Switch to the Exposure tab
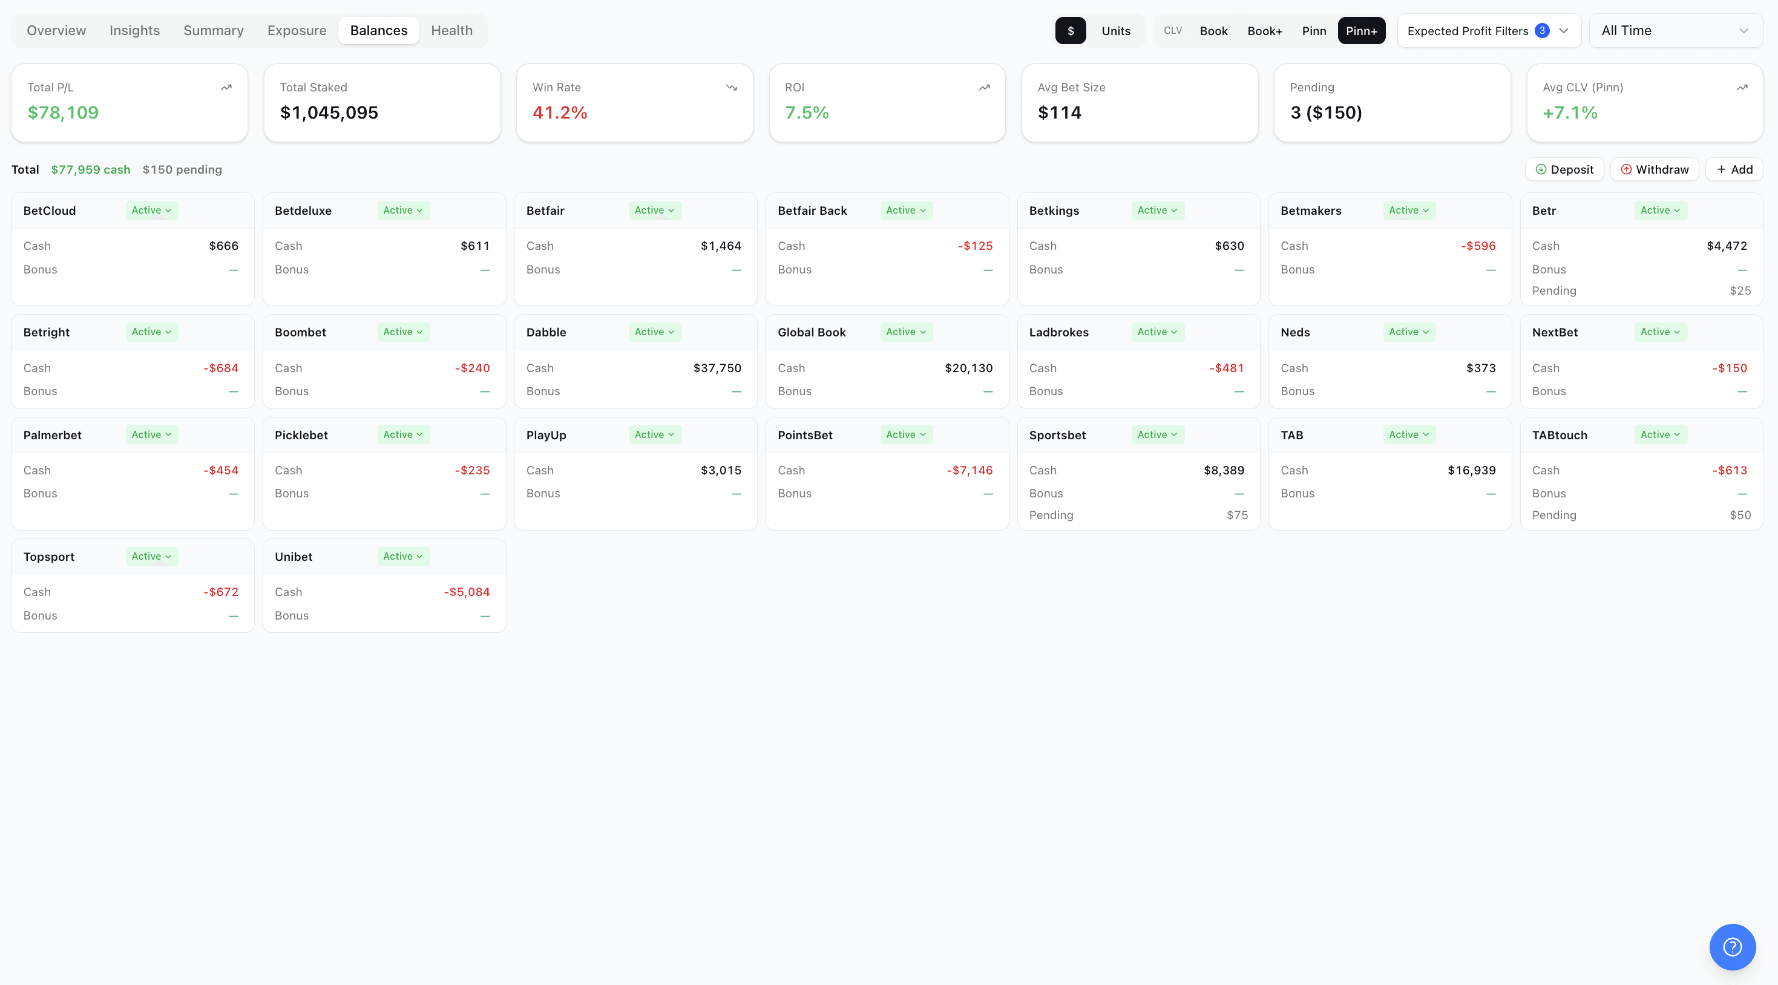This screenshot has height=985, width=1778. point(297,30)
